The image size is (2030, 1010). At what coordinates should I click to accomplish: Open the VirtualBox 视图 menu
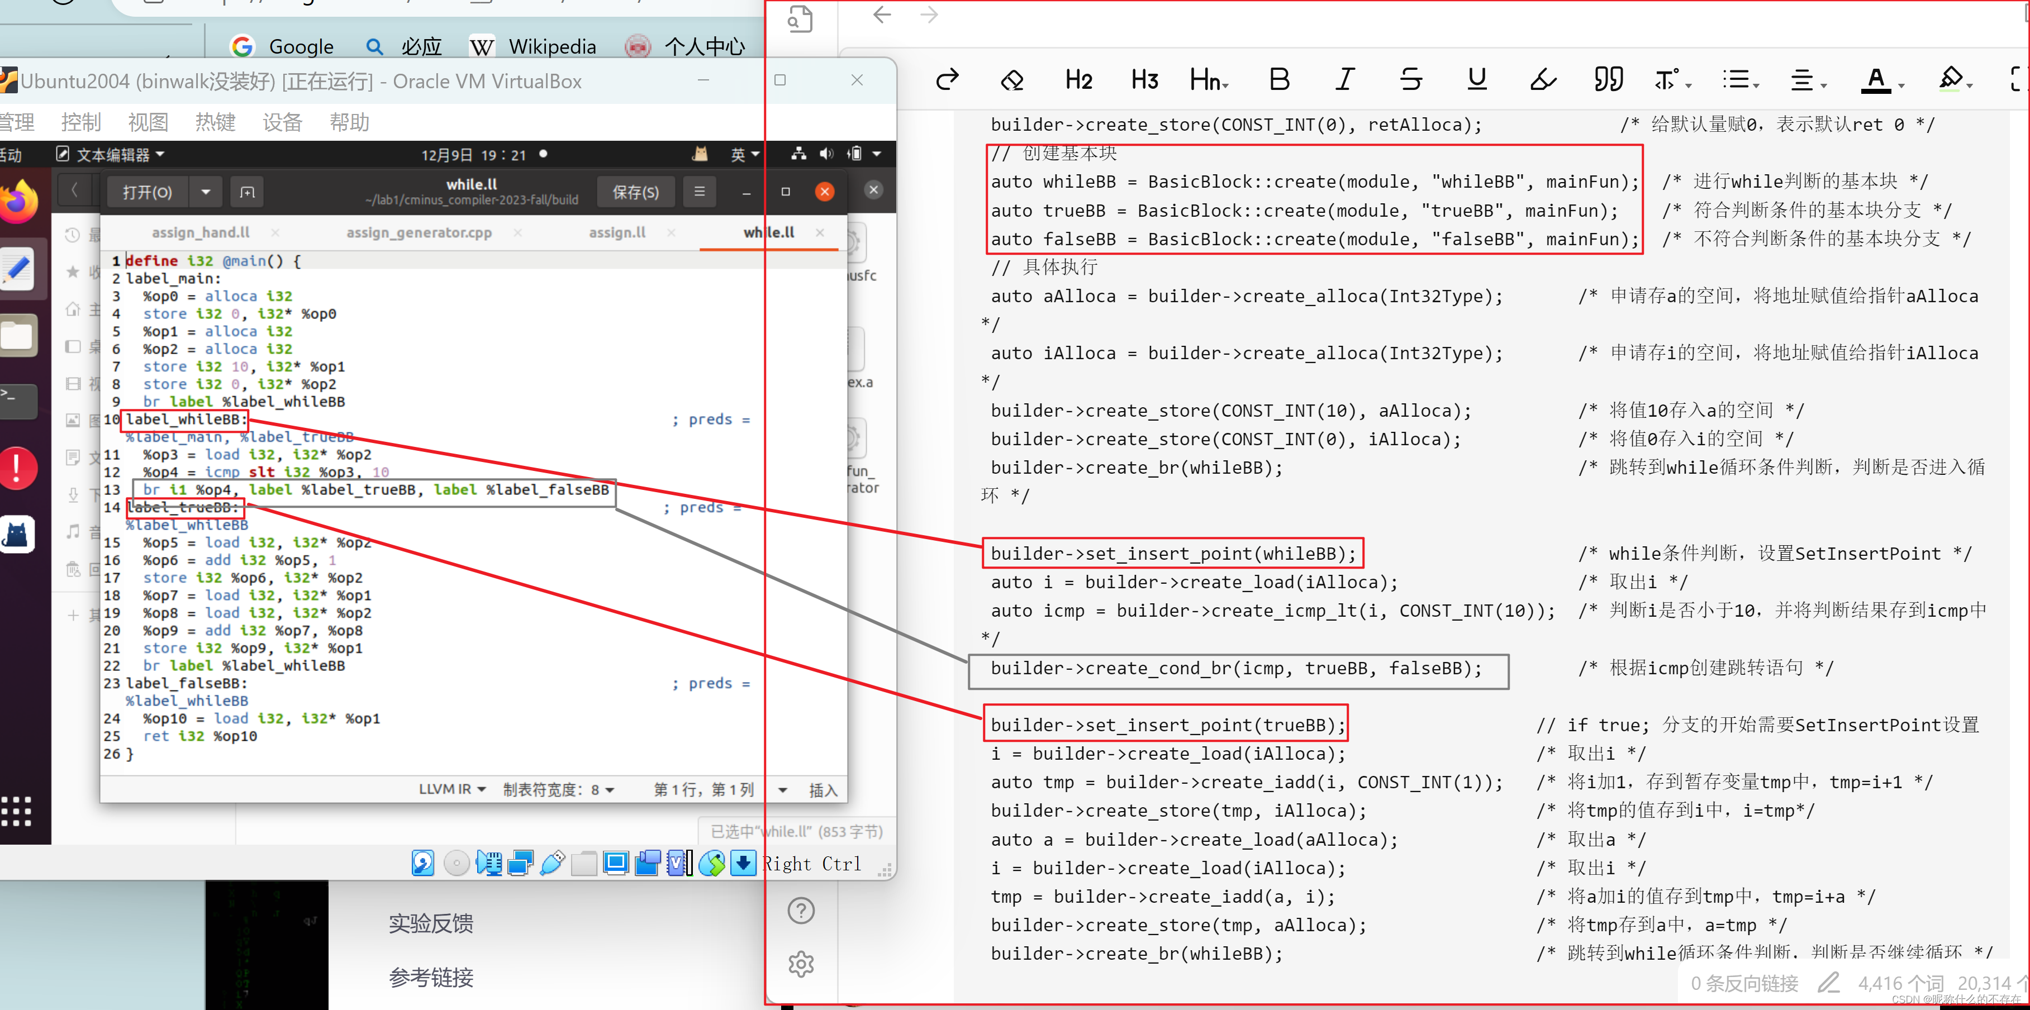pyautogui.click(x=148, y=122)
